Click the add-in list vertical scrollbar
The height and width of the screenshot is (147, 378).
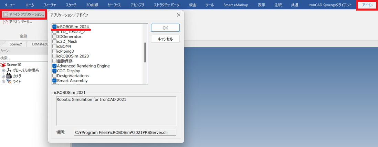[145, 53]
